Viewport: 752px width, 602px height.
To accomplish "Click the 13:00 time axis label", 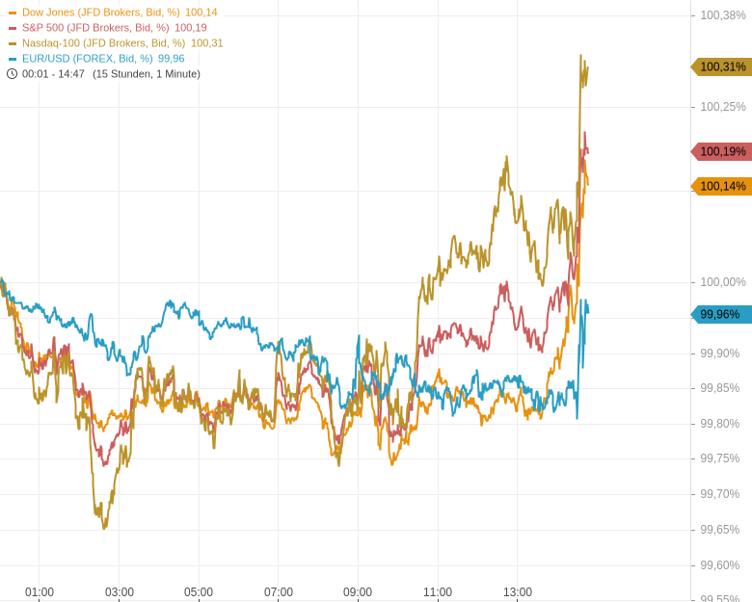I will pos(518,592).
